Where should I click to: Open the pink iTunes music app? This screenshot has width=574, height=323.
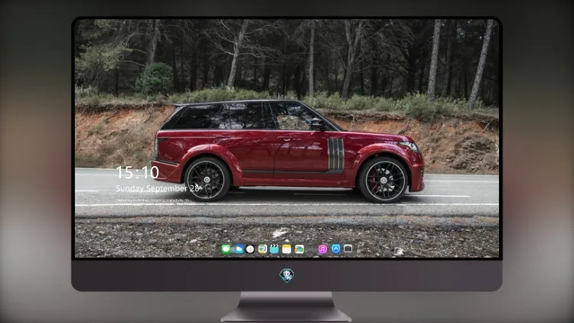pyautogui.click(x=322, y=250)
